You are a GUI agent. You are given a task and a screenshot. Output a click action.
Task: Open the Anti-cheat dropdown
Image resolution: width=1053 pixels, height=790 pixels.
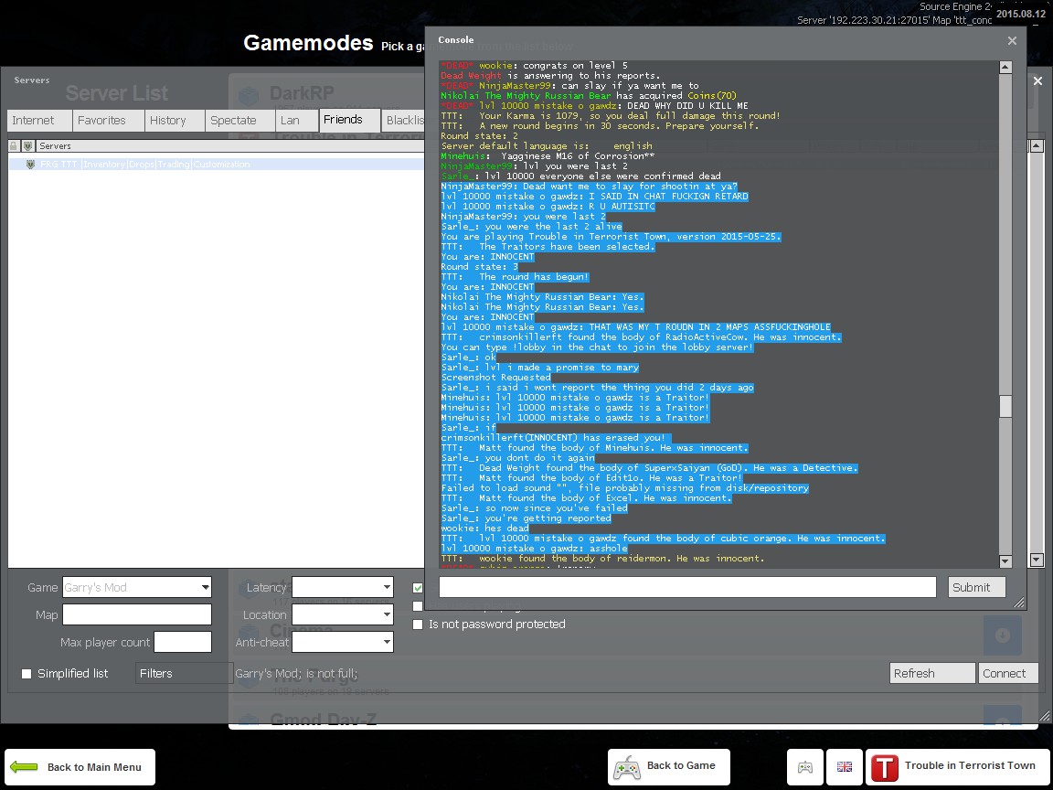pos(343,642)
